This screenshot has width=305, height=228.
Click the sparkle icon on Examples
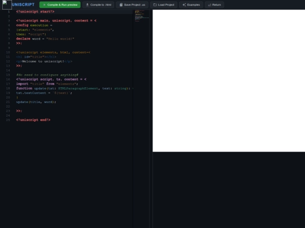[184, 5]
